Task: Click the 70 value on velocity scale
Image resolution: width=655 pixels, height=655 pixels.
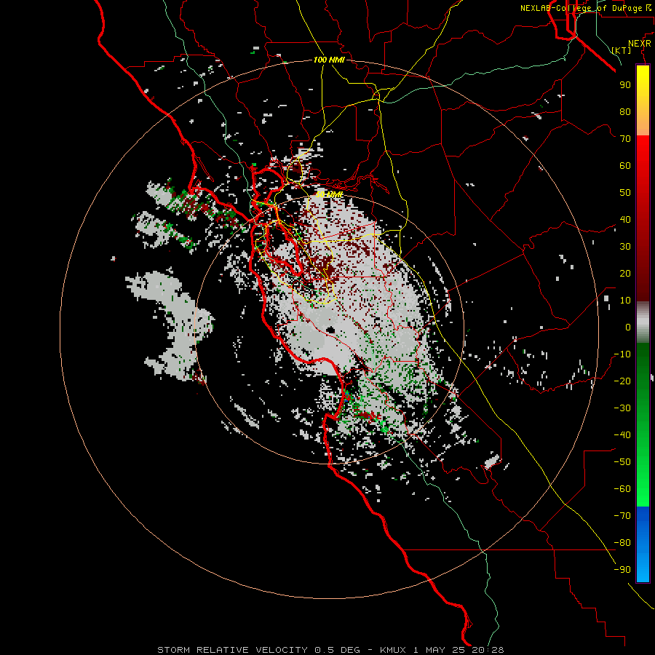Action: [x=625, y=139]
